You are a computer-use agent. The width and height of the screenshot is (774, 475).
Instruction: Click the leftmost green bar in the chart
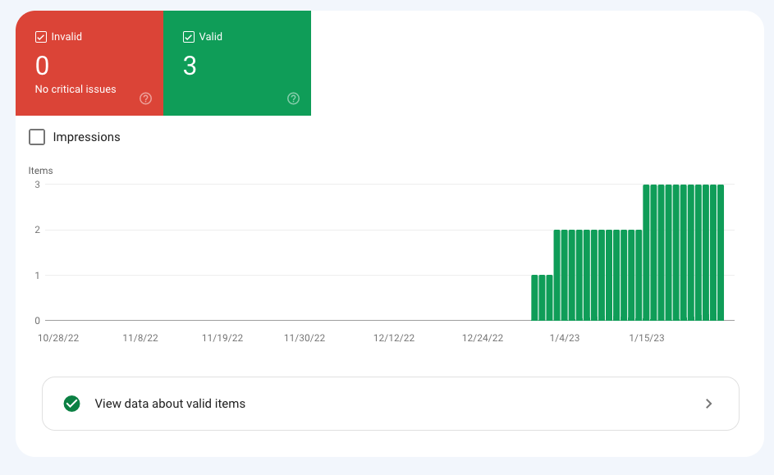tap(534, 298)
